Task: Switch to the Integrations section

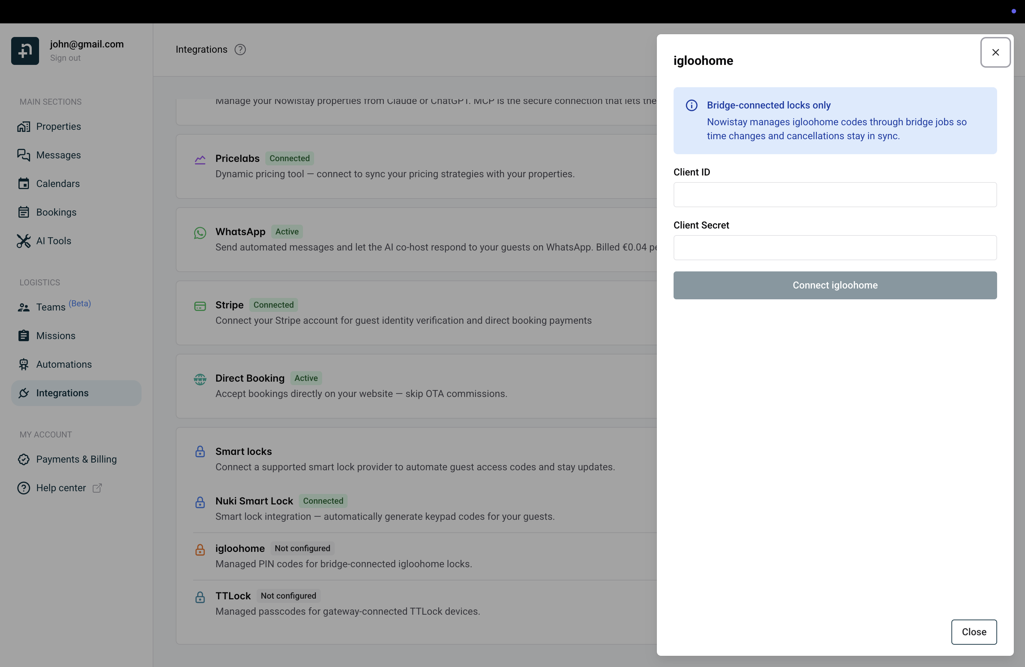Action: 62,392
